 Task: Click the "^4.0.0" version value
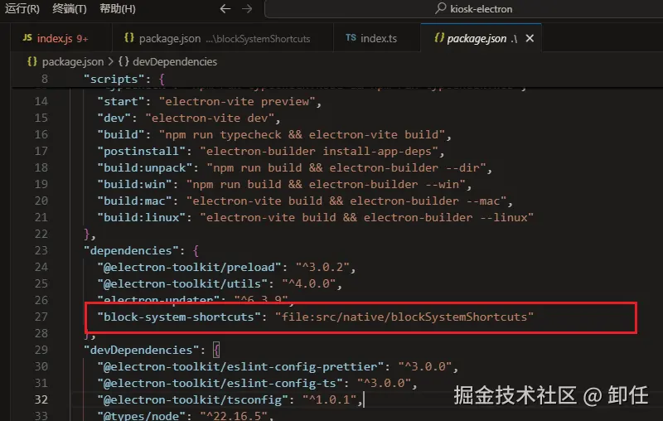coord(308,283)
